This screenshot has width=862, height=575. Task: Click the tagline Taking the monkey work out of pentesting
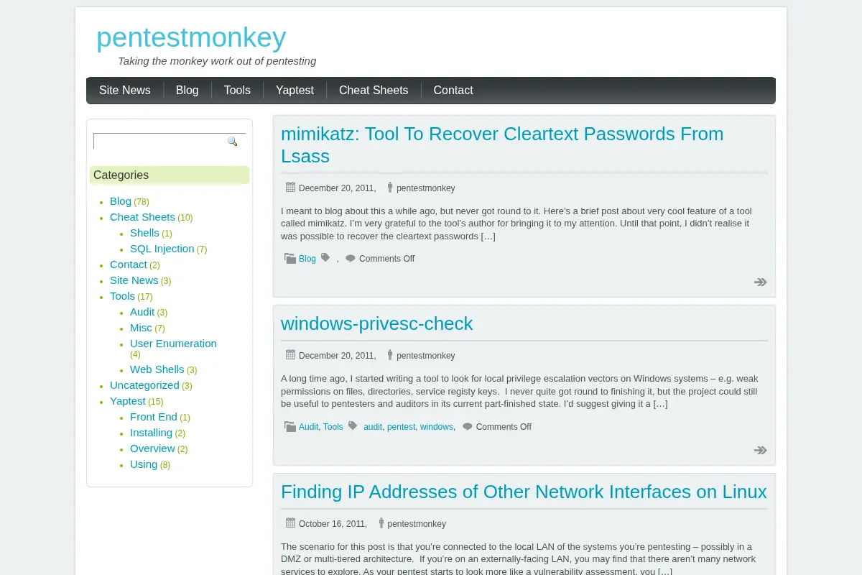pos(217,61)
